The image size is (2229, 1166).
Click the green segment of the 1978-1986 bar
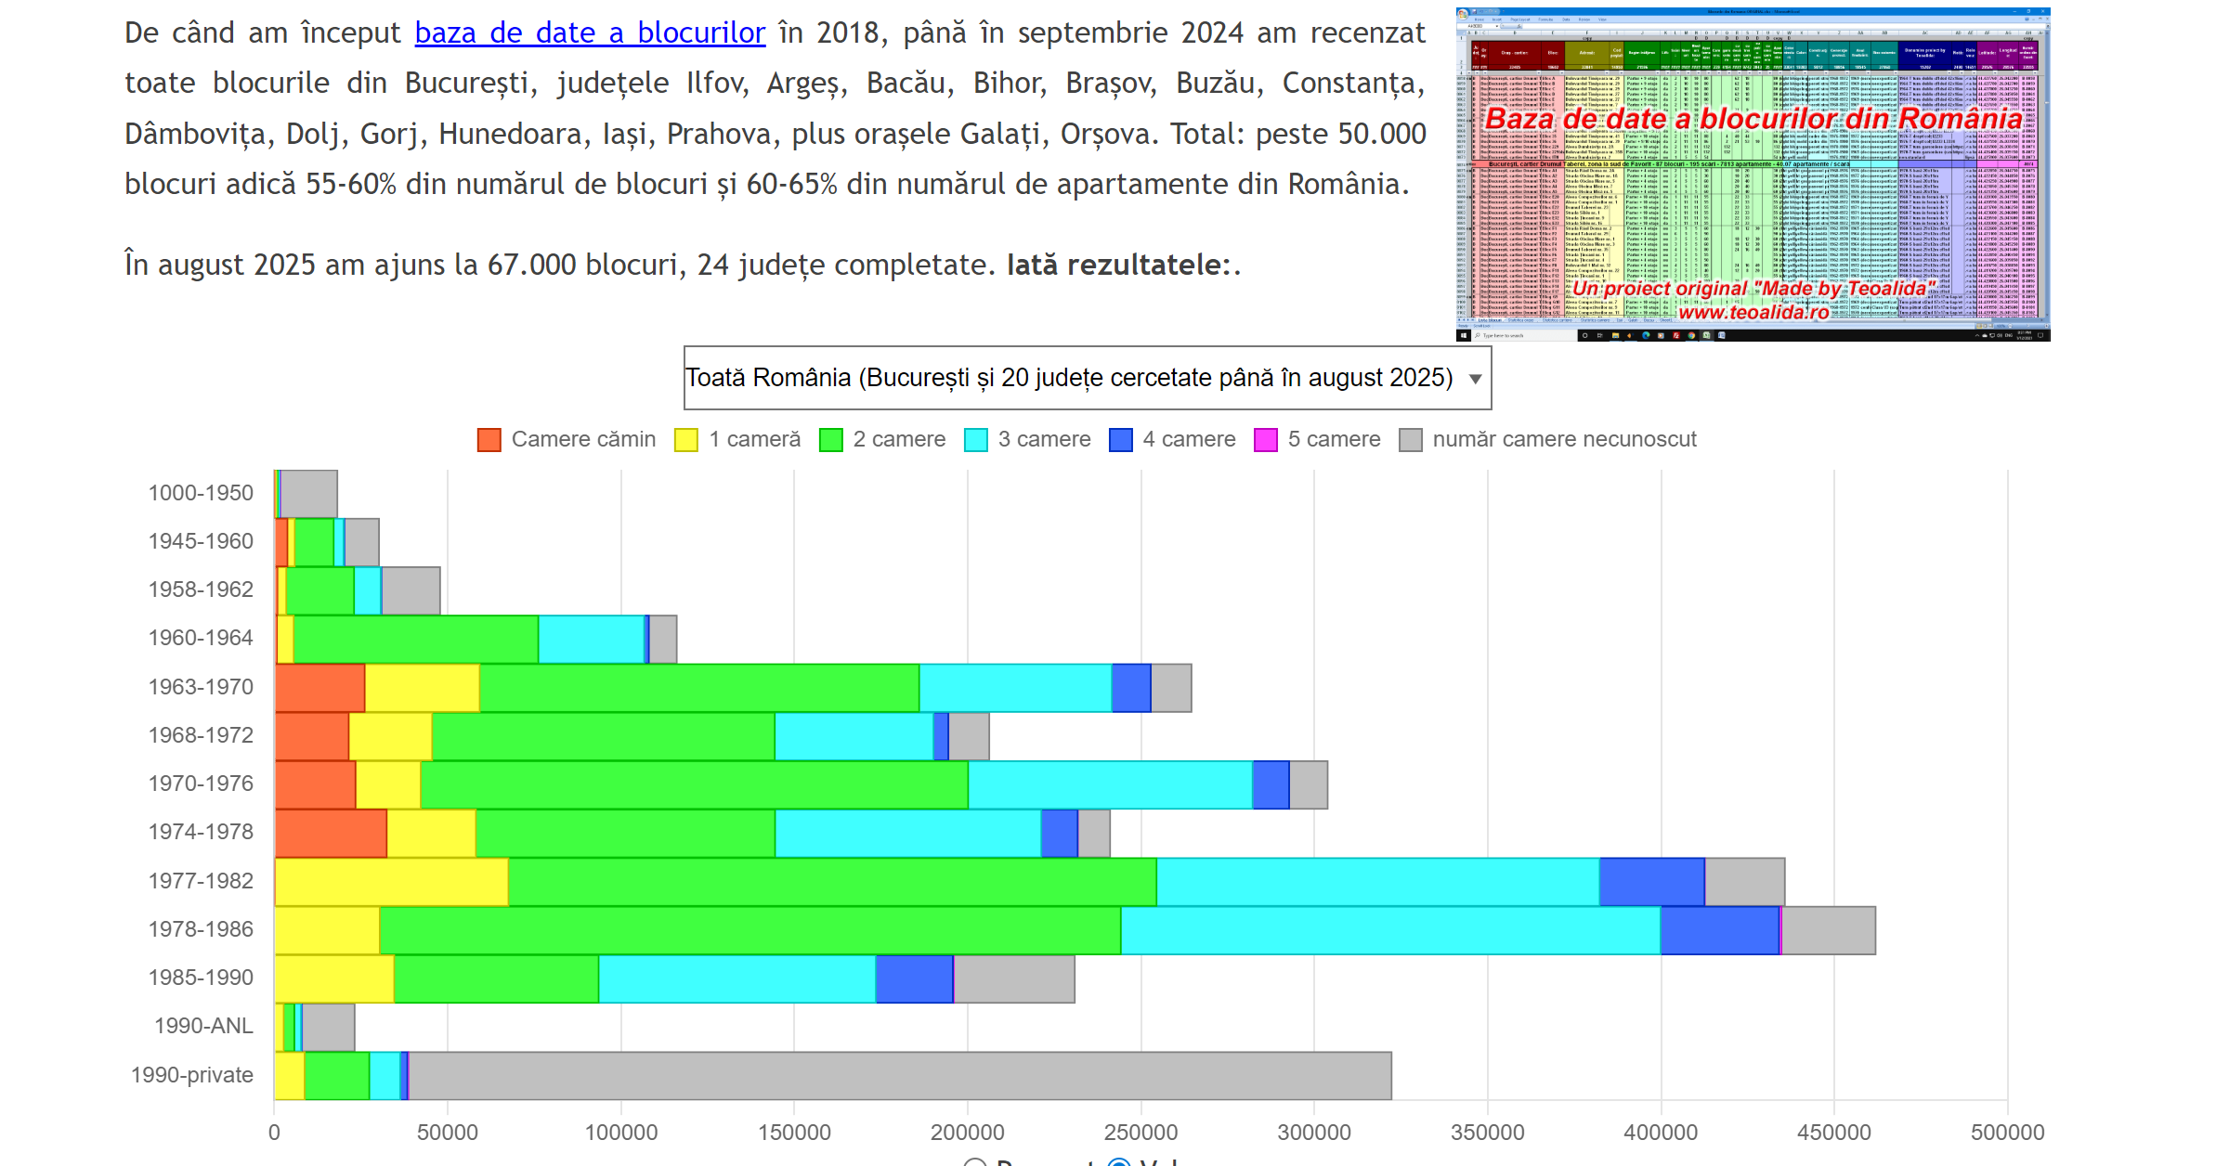click(750, 930)
